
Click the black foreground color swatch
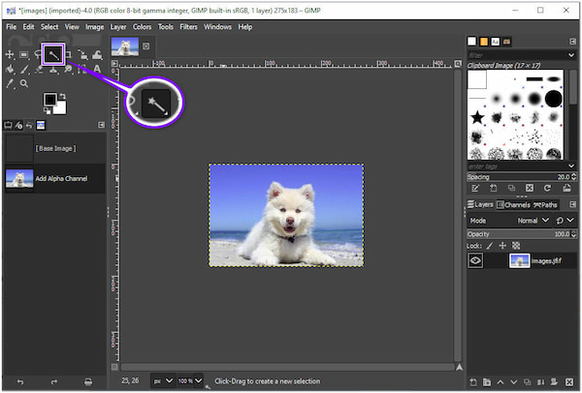[49, 100]
